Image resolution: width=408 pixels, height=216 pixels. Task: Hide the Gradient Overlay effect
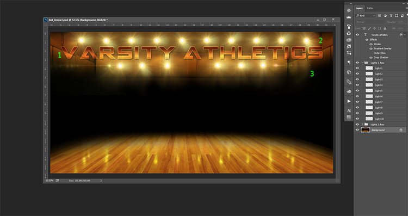tap(371, 48)
